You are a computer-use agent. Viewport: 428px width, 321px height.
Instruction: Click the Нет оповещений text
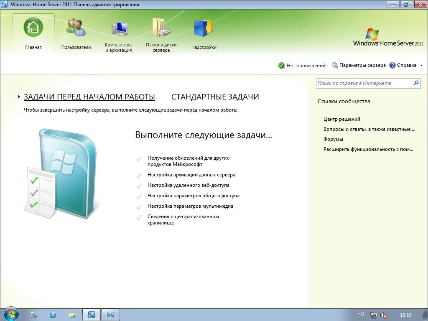click(306, 66)
